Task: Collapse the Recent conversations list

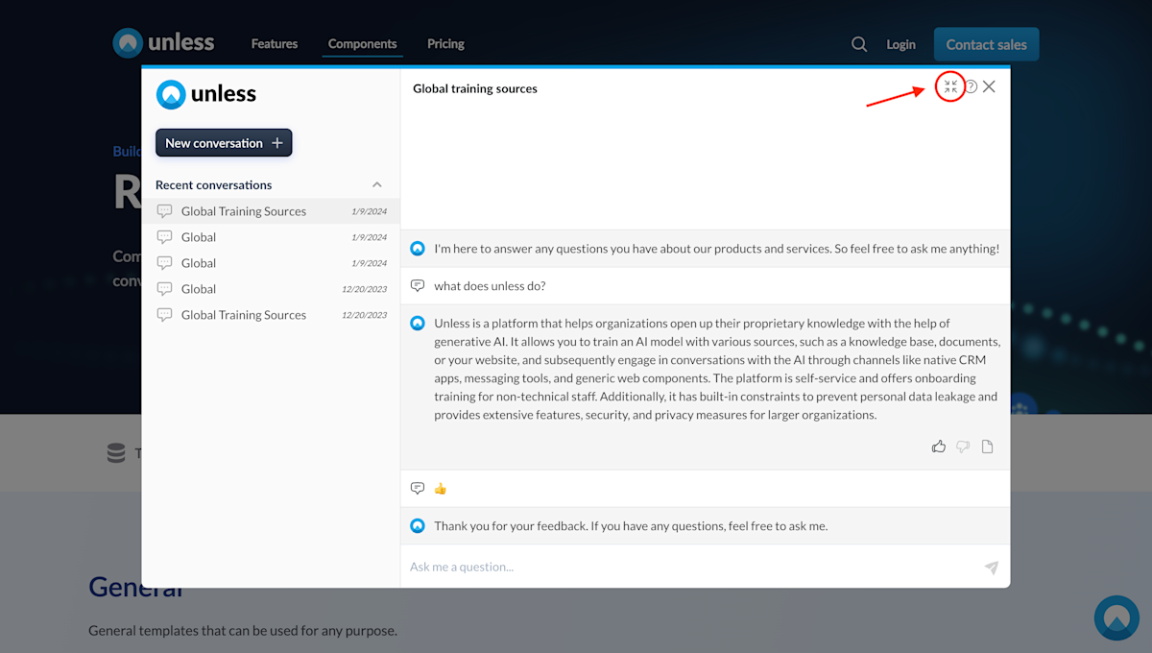Action: coord(376,183)
